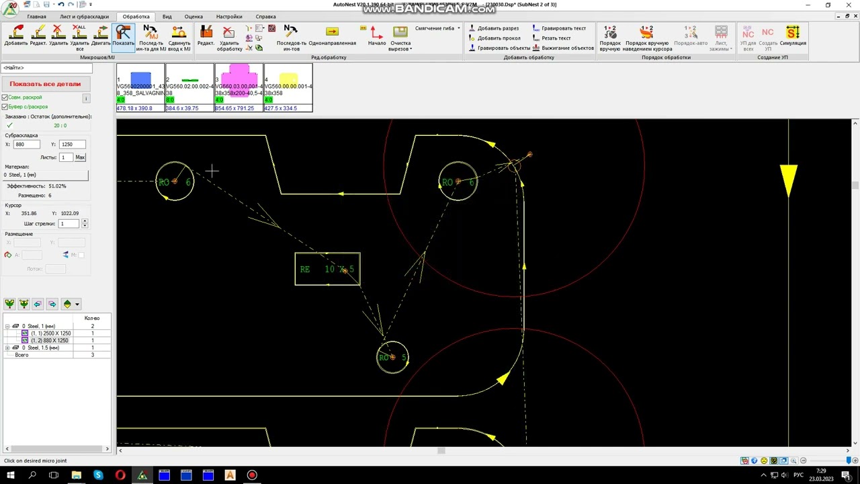Select pink part thumbnail 3
860x484 pixels.
(239, 87)
